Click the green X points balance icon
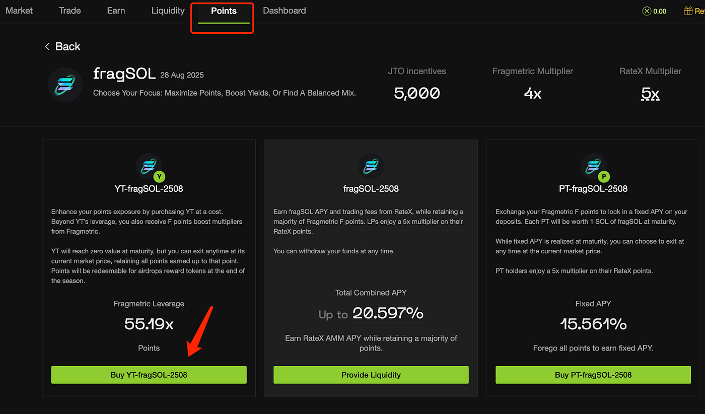This screenshot has height=414, width=705. pos(647,11)
